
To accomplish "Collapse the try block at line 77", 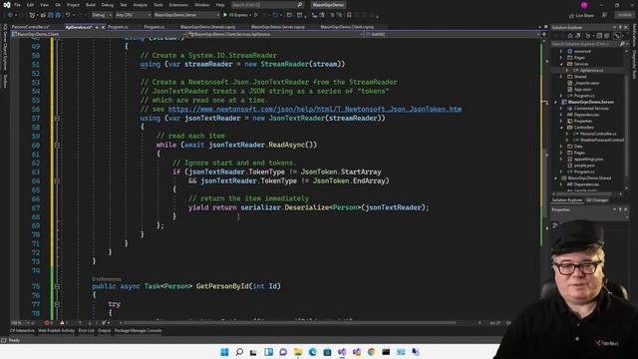I will [57, 304].
